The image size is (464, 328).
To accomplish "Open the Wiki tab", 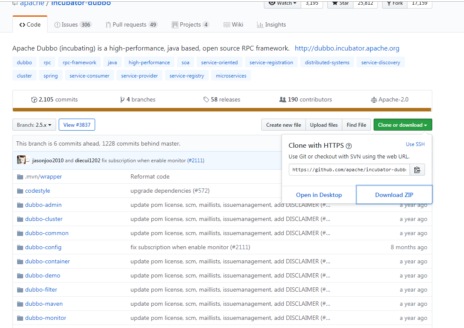I will click(233, 24).
